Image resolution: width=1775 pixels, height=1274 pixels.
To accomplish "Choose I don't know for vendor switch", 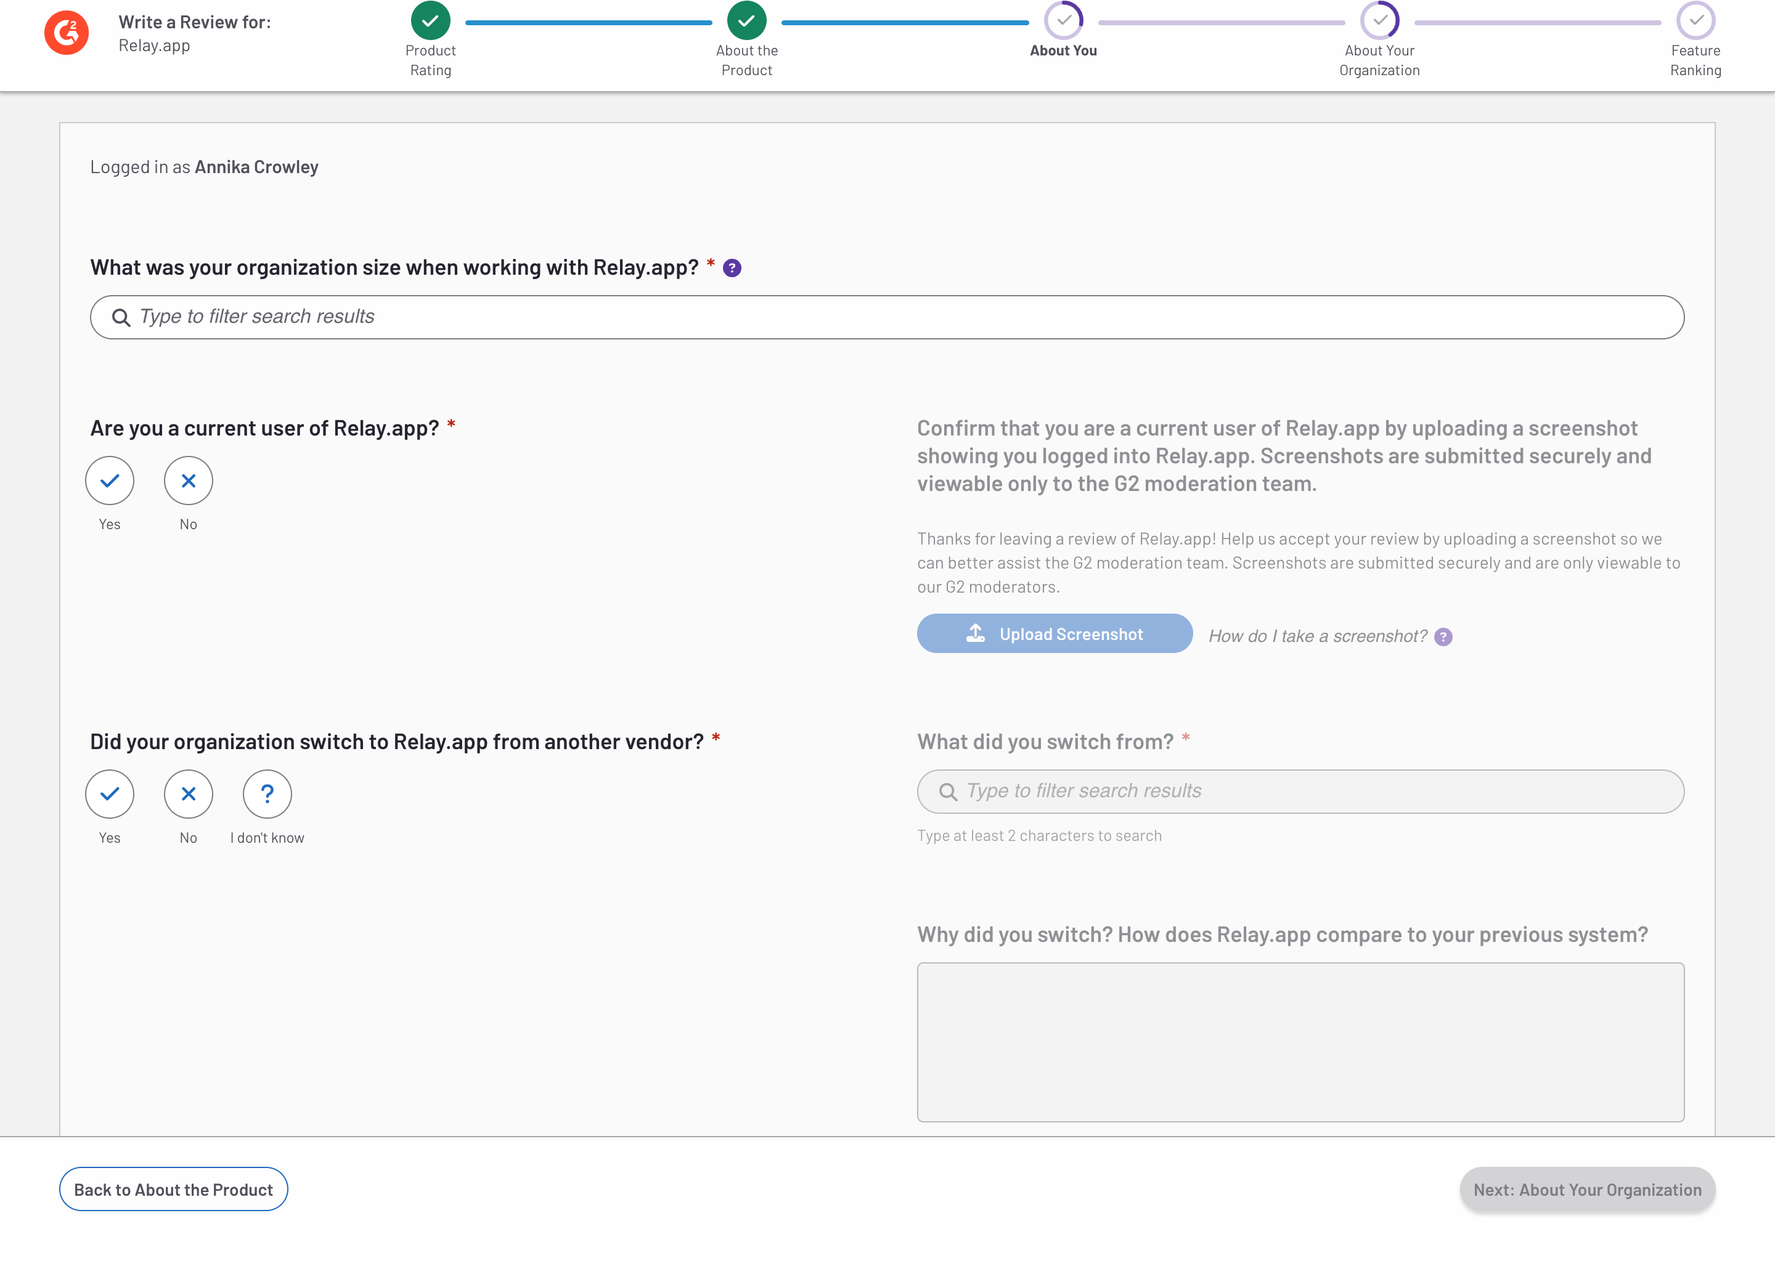I will tap(267, 794).
